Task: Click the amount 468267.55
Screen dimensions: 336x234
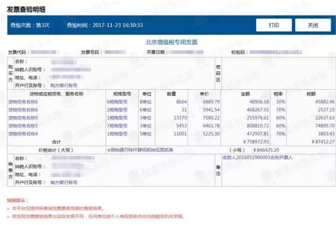Action: click(258, 110)
